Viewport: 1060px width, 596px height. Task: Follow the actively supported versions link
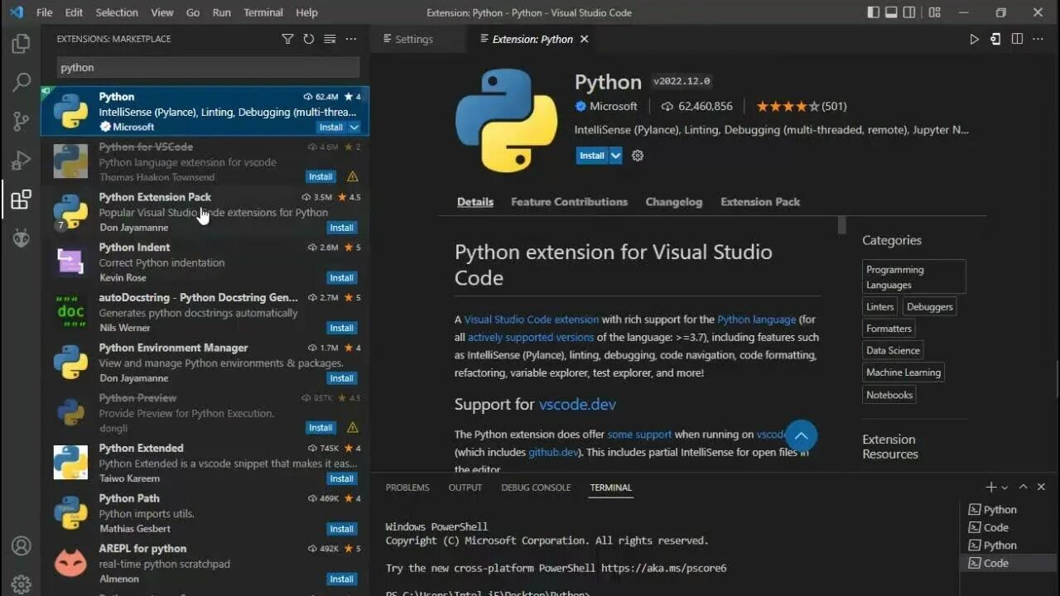click(x=531, y=338)
